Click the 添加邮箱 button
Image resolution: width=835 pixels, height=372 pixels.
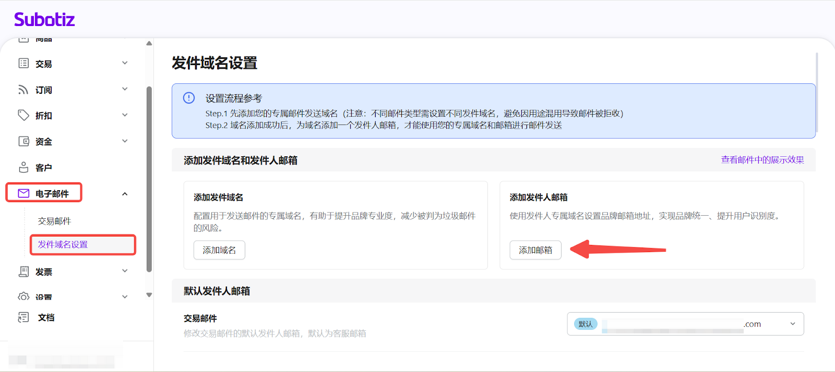[x=535, y=250]
